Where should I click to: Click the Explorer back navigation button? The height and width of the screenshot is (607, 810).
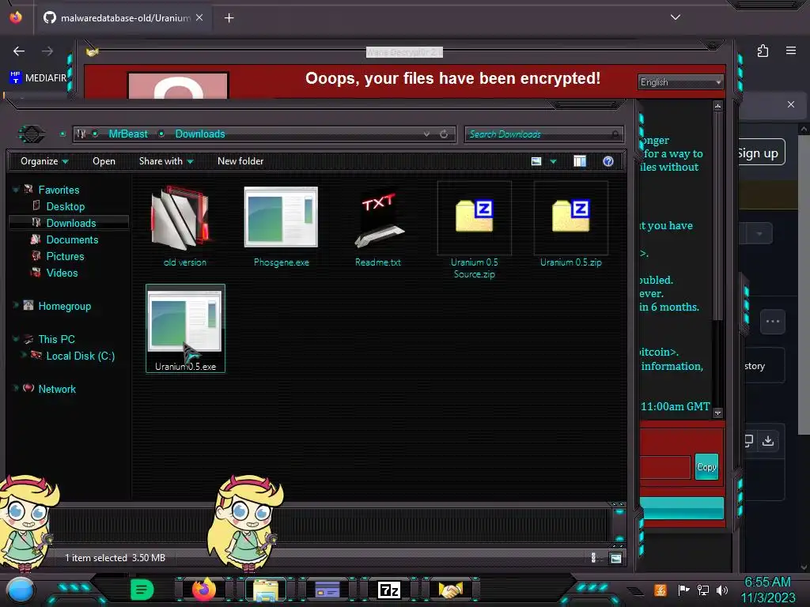[32, 134]
